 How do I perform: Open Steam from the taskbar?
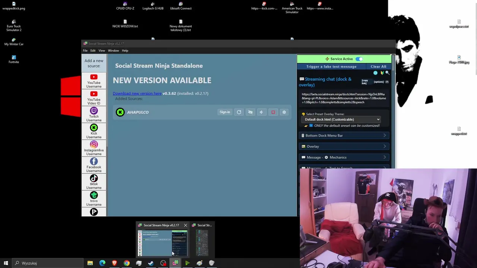point(151,263)
